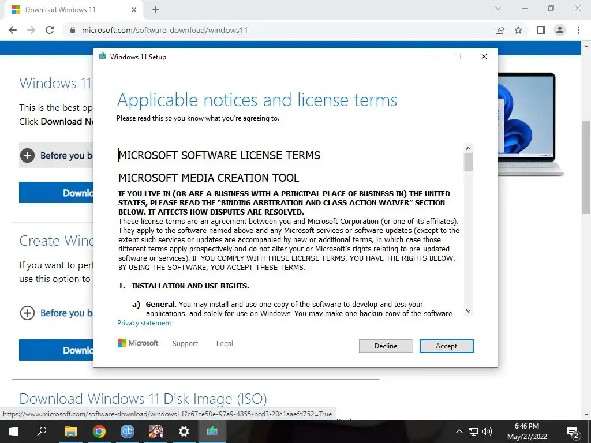Click the browser page scroll-down arrow
This screenshot has width=591, height=443.
click(586, 414)
